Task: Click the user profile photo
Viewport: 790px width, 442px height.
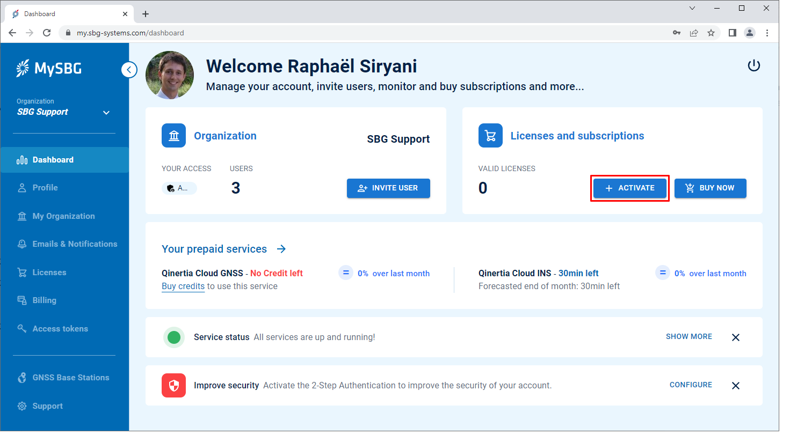Action: click(x=170, y=75)
